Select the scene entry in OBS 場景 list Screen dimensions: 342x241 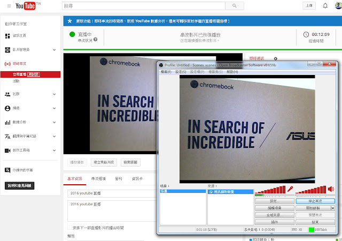[183, 191]
